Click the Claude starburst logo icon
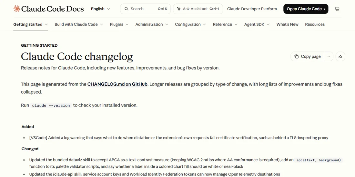This screenshot has height=177, width=355. click(x=17, y=9)
